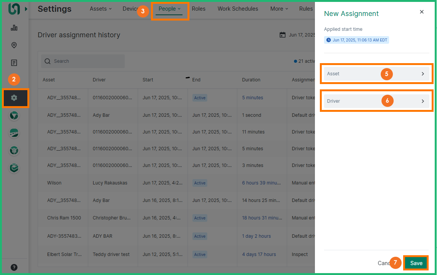Sort by the Duration column header

(251, 80)
